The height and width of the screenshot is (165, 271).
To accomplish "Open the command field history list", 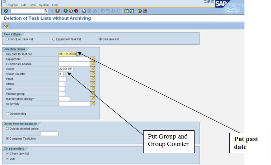I will coord(46,11).
